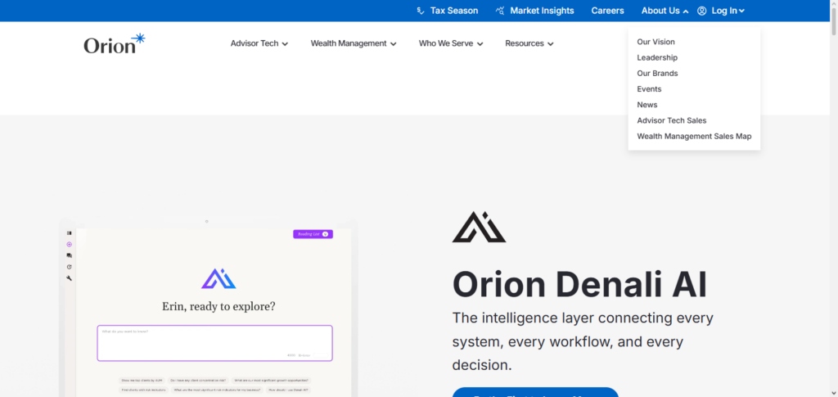Open Wealth Management Sales Map menu item
The width and height of the screenshot is (838, 397).
pos(694,136)
